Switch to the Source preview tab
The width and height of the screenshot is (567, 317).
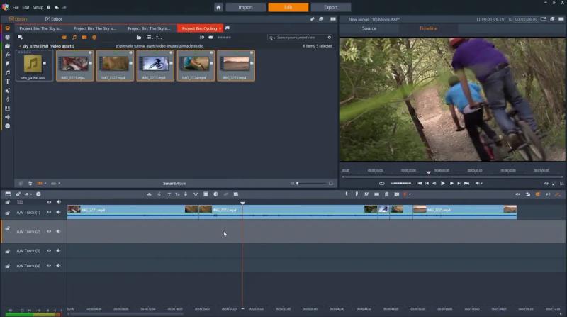pos(369,28)
